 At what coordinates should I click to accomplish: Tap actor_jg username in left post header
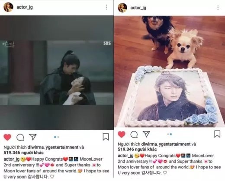click(25, 7)
